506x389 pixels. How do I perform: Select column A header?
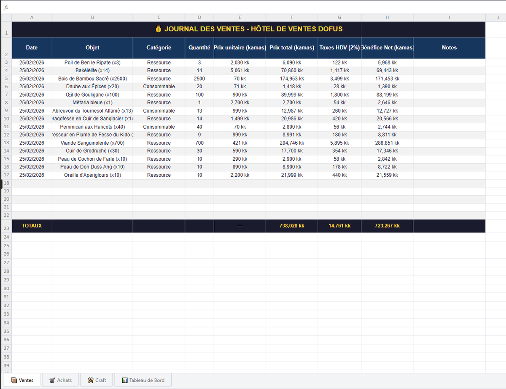[x=32, y=17]
